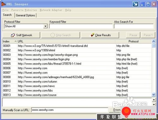This screenshot has height=120, width=158.
Task: Sort results by the Protocol column header
Action: click(x=133, y=41)
